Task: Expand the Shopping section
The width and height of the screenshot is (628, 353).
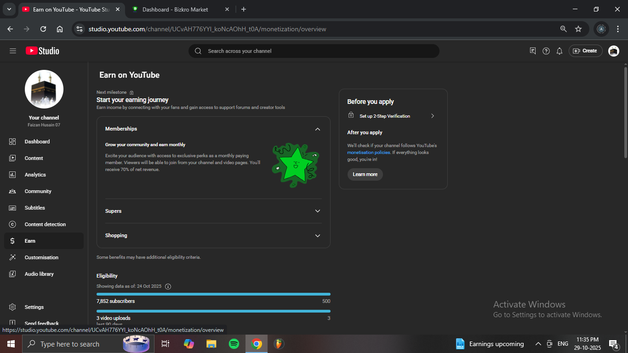Action: pos(317,235)
